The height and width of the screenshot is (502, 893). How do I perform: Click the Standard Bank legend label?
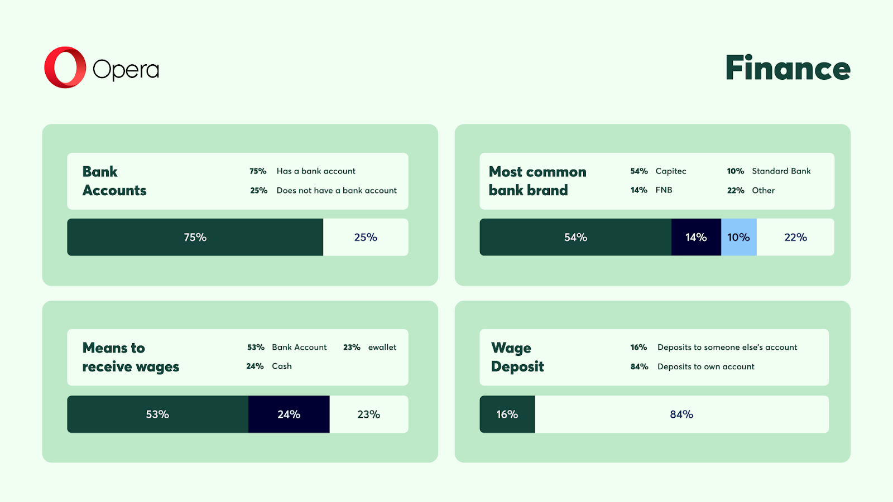click(x=781, y=171)
